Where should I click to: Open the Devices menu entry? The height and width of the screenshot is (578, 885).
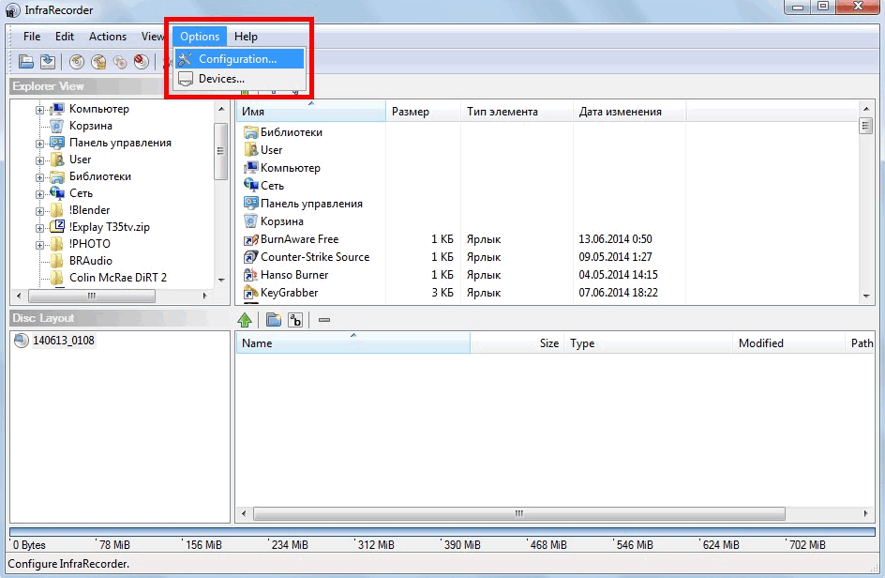pos(239,79)
